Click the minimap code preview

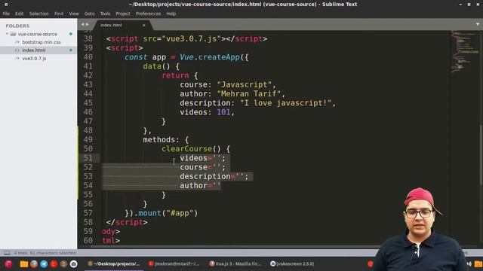464,51
